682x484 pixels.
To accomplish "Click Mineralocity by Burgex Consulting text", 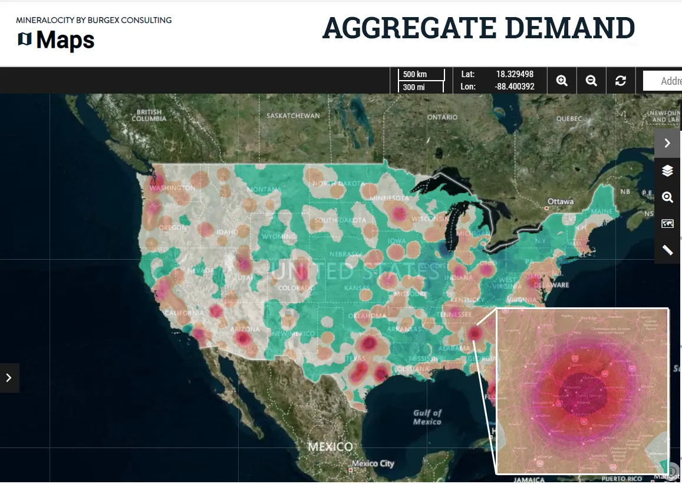I will pos(94,20).
